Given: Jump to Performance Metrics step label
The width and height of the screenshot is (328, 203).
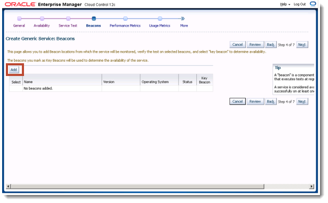Looking at the screenshot, I should (125, 26).
